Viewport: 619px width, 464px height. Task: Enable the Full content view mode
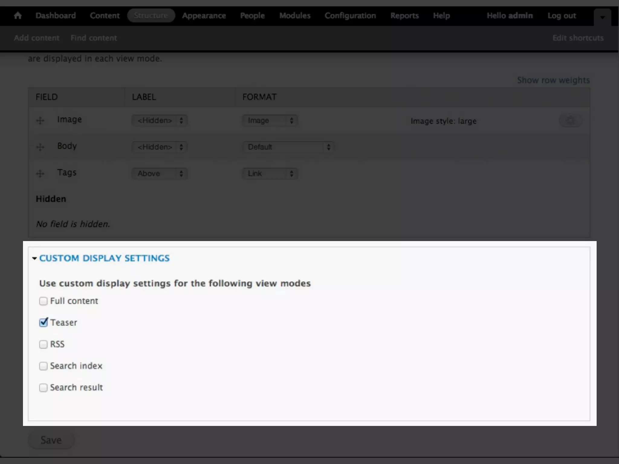44,301
